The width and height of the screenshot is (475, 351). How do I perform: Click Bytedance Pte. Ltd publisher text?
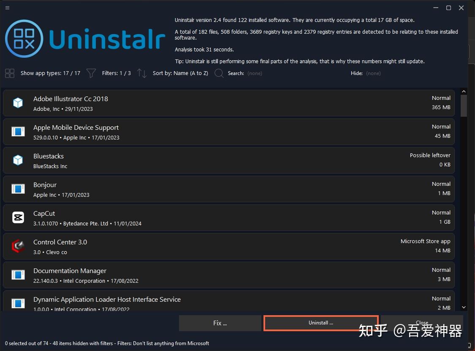(x=86, y=223)
